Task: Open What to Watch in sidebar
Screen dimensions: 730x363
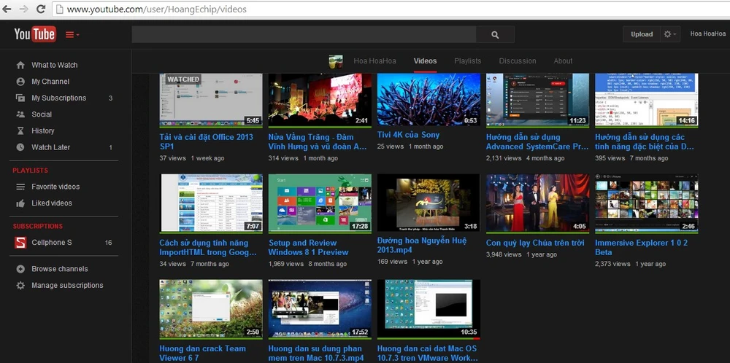Action: tap(55, 65)
